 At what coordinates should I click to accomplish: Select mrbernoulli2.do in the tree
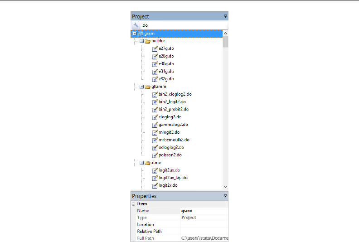(174, 140)
